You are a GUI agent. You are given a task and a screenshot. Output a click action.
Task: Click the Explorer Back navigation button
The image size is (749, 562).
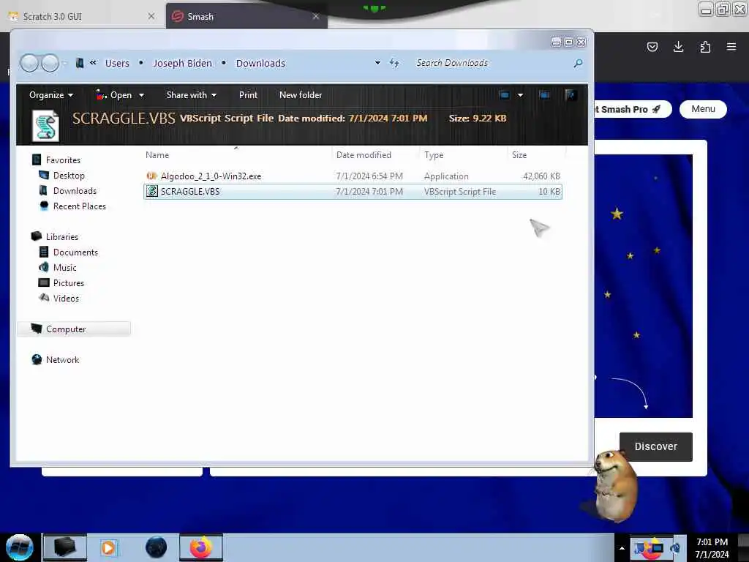[29, 63]
